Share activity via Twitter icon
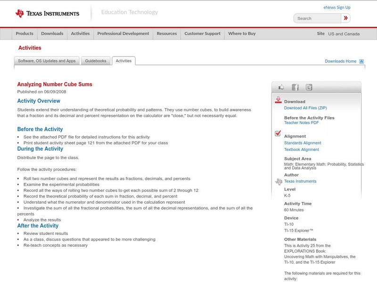Screen dimensions: 377x282 click(x=309, y=87)
